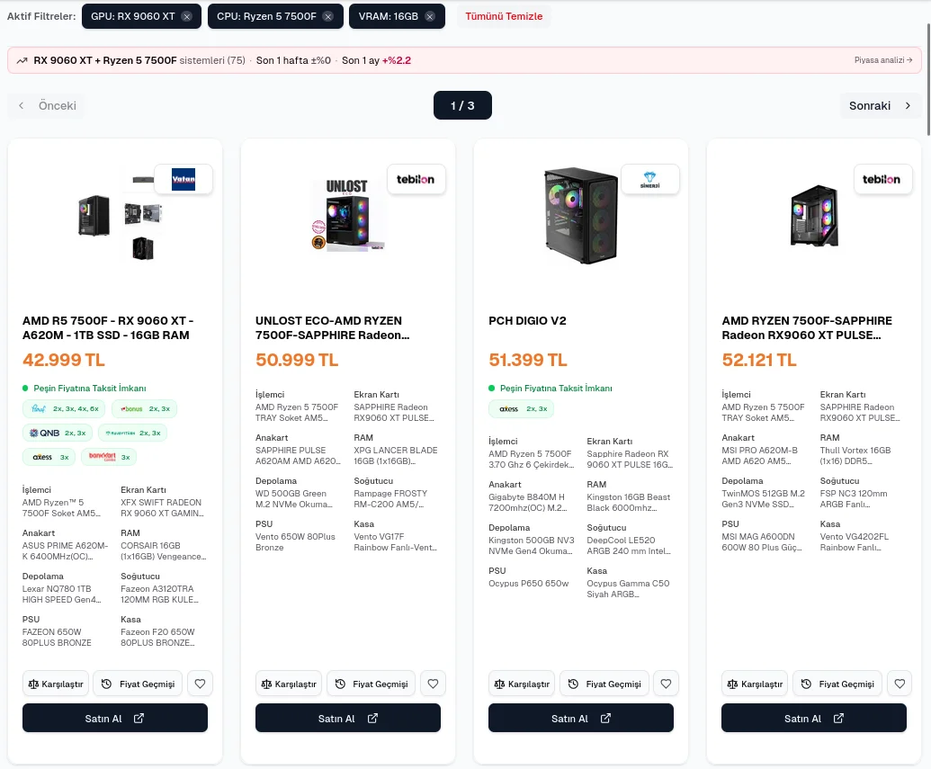Compare the 52.121 TL system with Karşılaştır
Screen dimensions: 931x769
tap(755, 684)
